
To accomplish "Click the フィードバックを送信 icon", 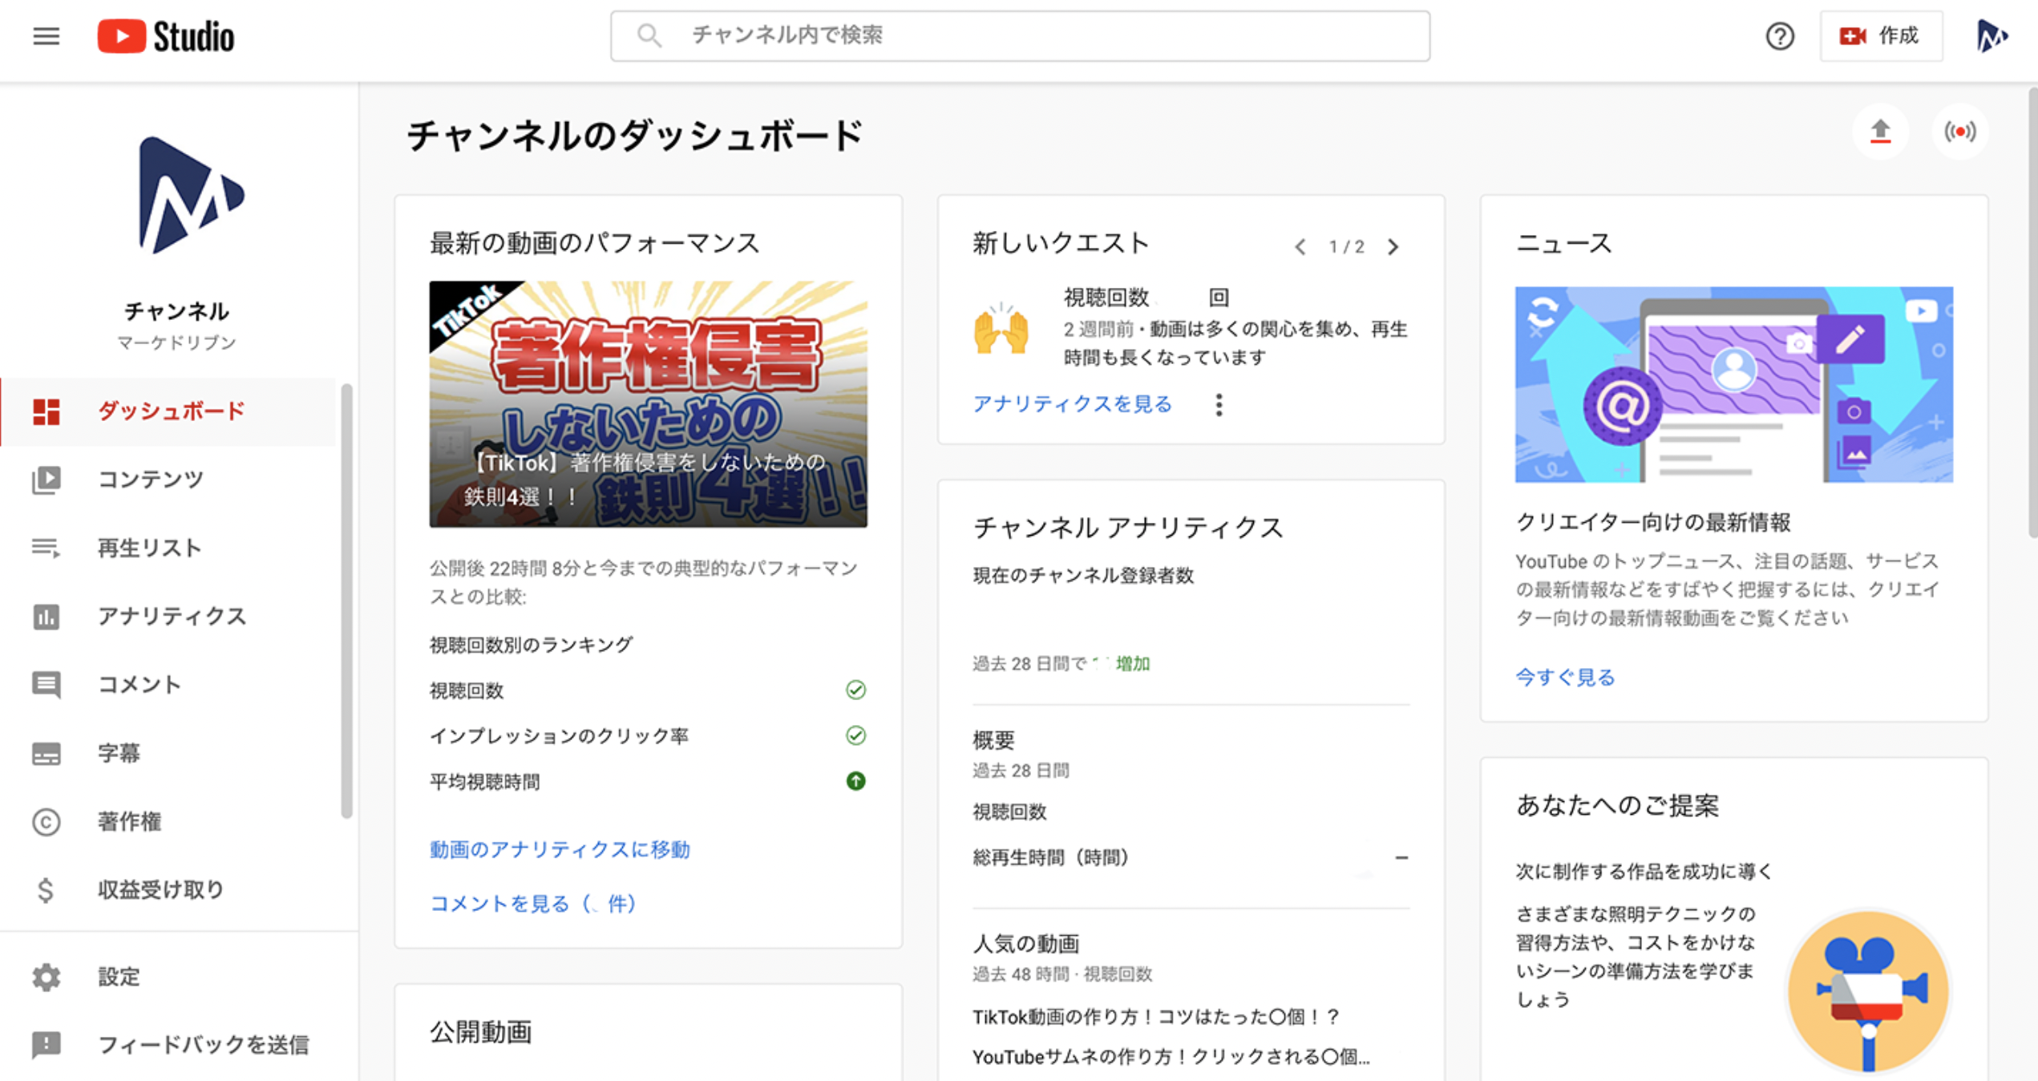I will 46,1045.
